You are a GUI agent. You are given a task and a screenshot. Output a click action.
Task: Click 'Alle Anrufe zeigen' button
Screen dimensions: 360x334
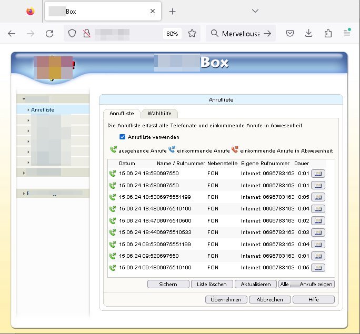coord(306,284)
